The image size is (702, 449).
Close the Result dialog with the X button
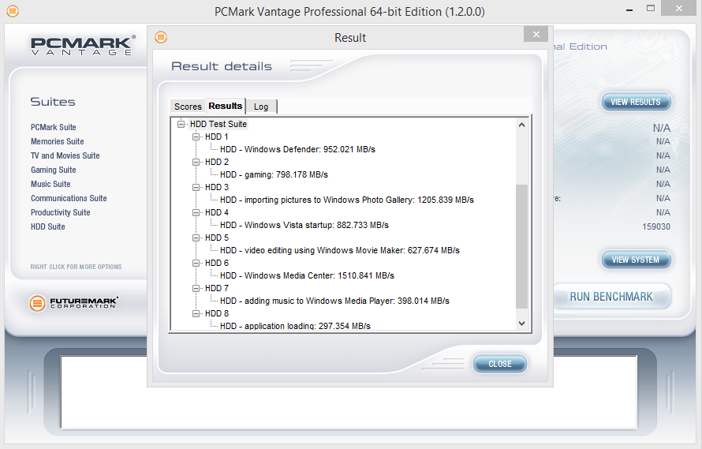pos(536,34)
